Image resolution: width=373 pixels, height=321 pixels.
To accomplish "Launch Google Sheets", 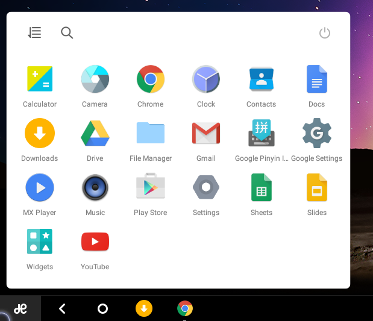I will pyautogui.click(x=262, y=187).
